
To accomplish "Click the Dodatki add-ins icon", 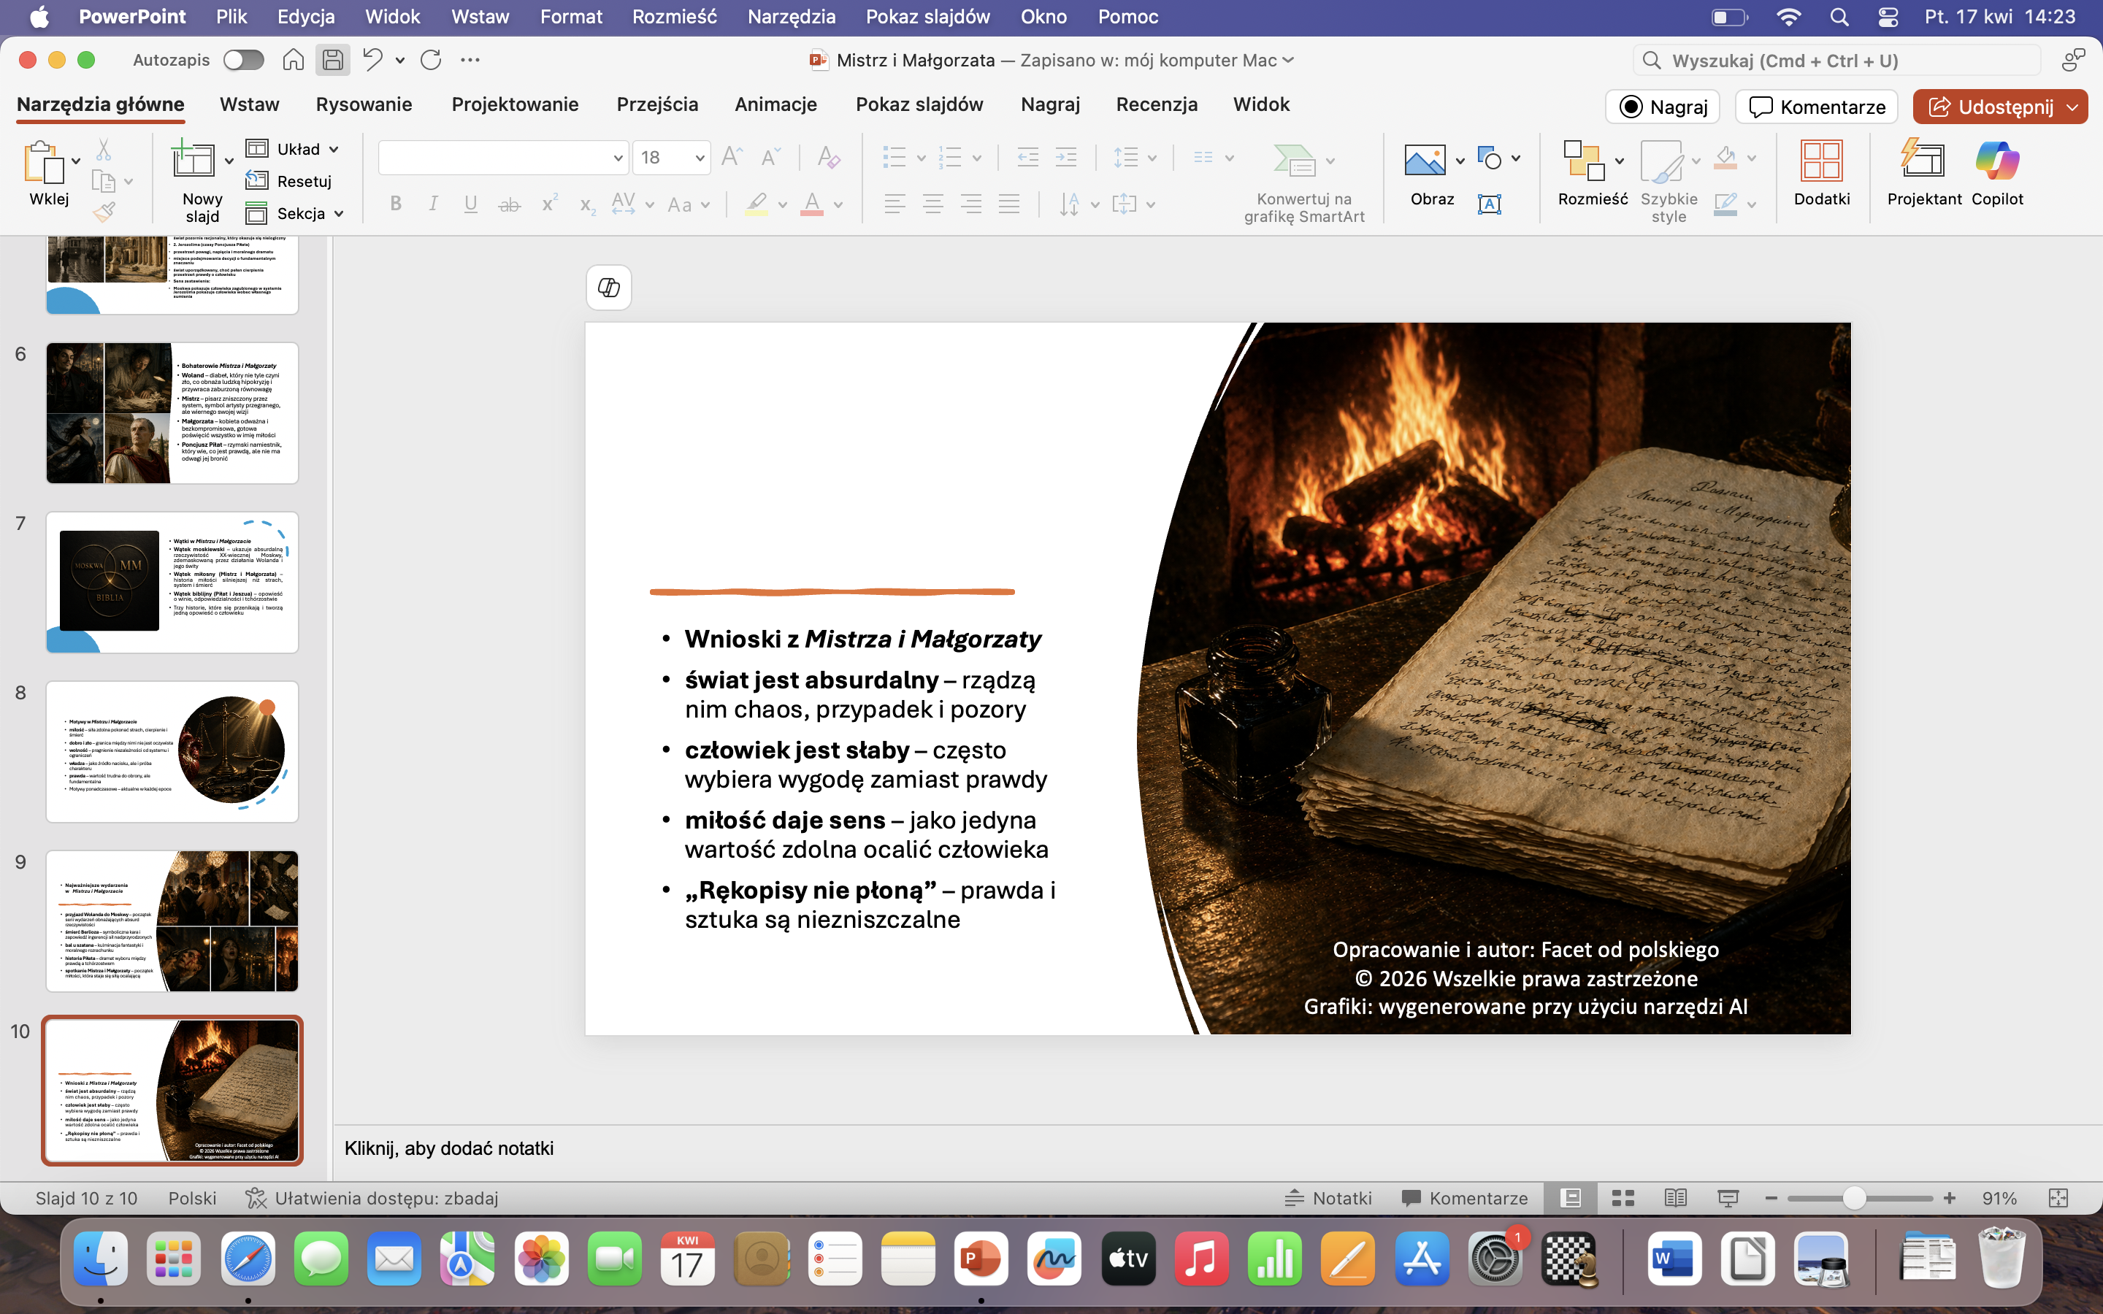I will pos(1820,163).
